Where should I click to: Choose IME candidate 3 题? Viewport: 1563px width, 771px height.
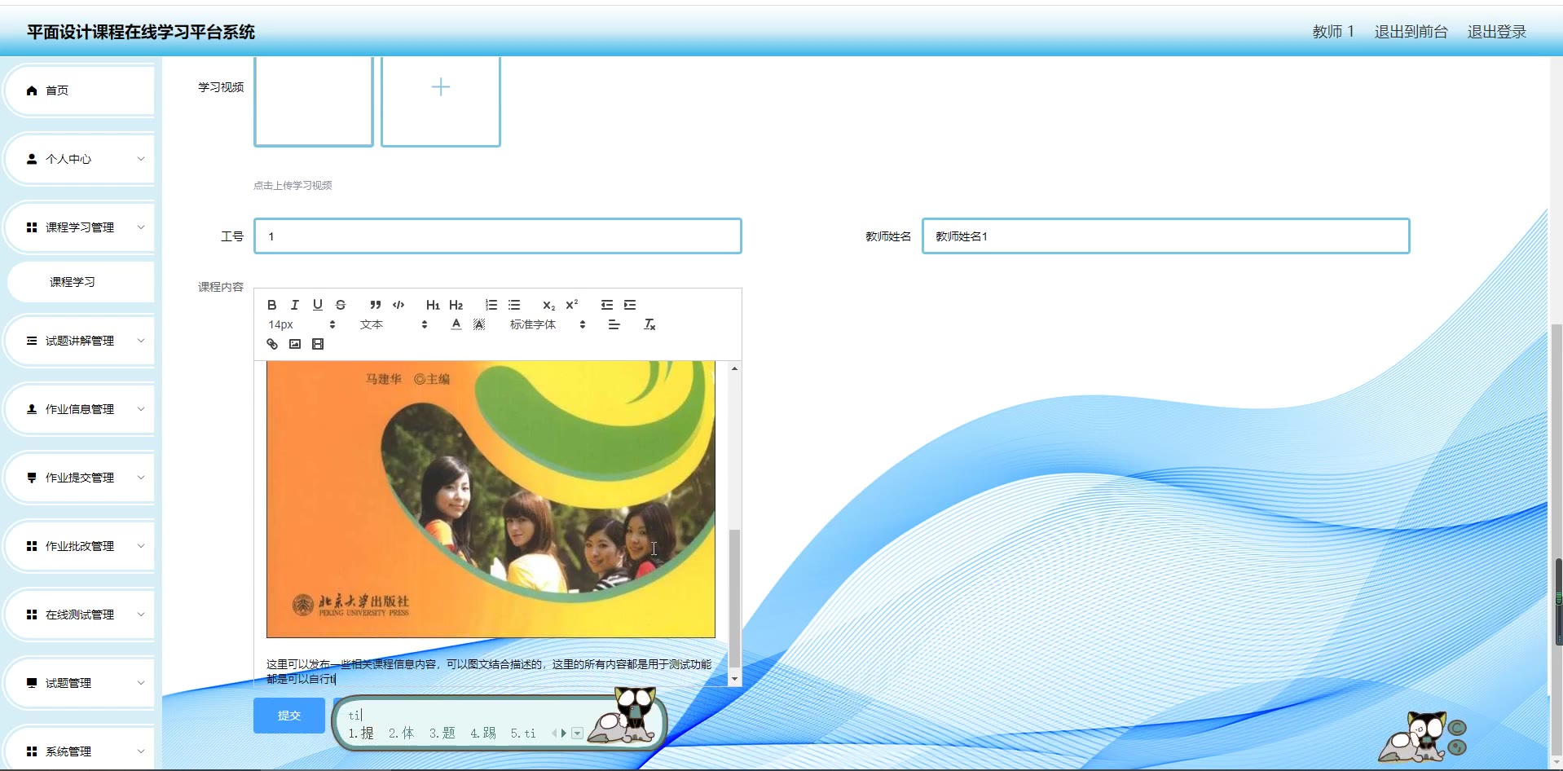[x=442, y=734]
